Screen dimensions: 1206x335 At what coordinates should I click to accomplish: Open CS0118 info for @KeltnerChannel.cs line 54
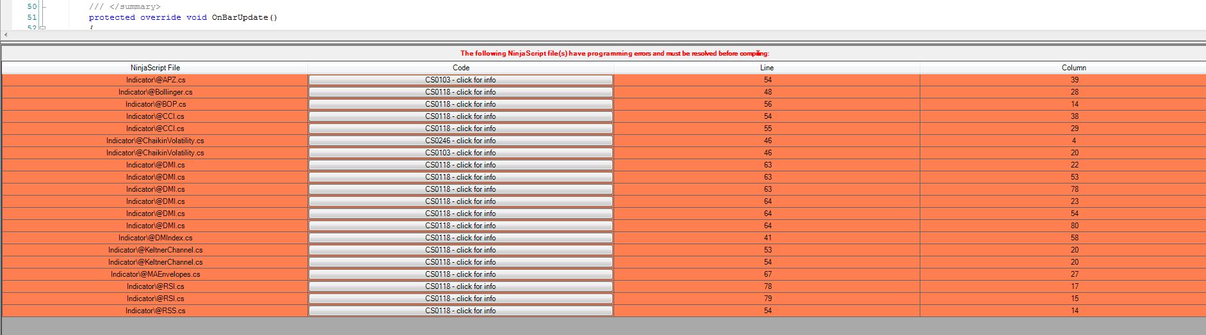[460, 262]
